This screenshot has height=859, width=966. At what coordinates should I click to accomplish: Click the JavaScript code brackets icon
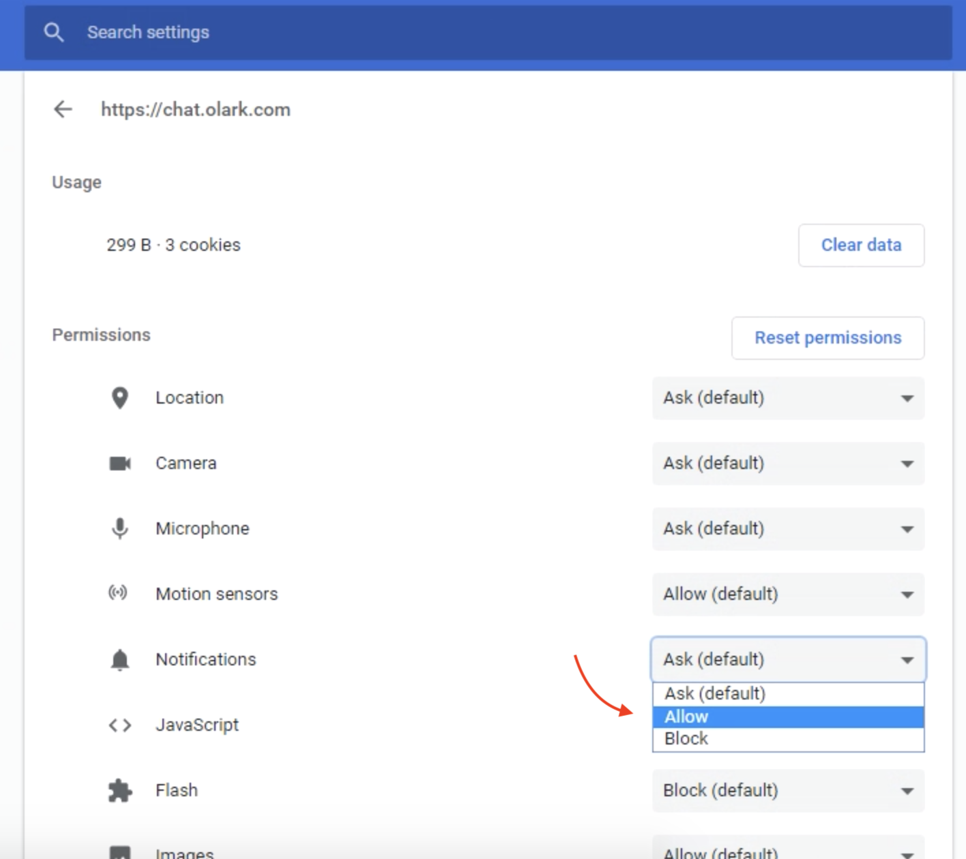[x=119, y=725]
